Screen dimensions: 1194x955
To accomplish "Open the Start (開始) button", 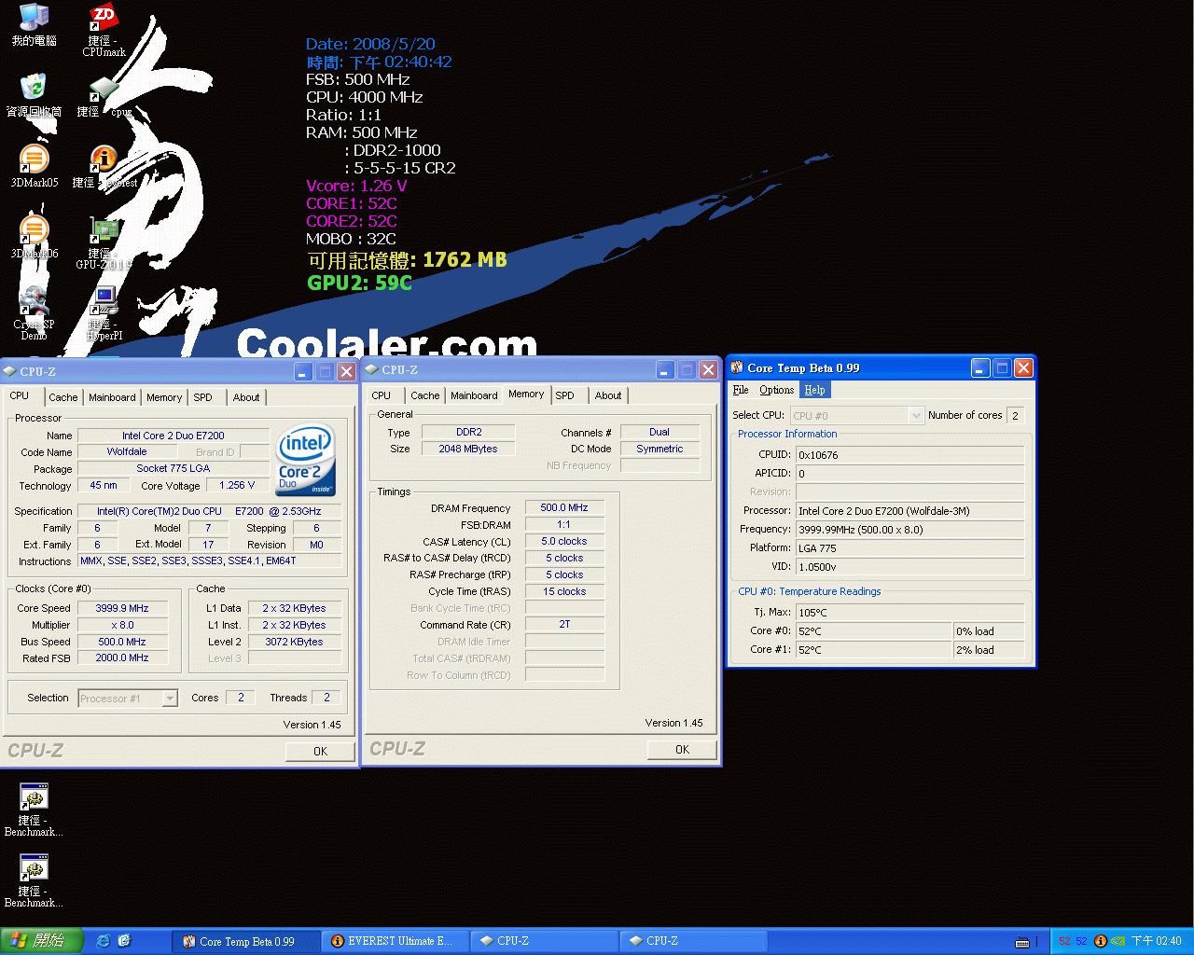I will click(42, 941).
